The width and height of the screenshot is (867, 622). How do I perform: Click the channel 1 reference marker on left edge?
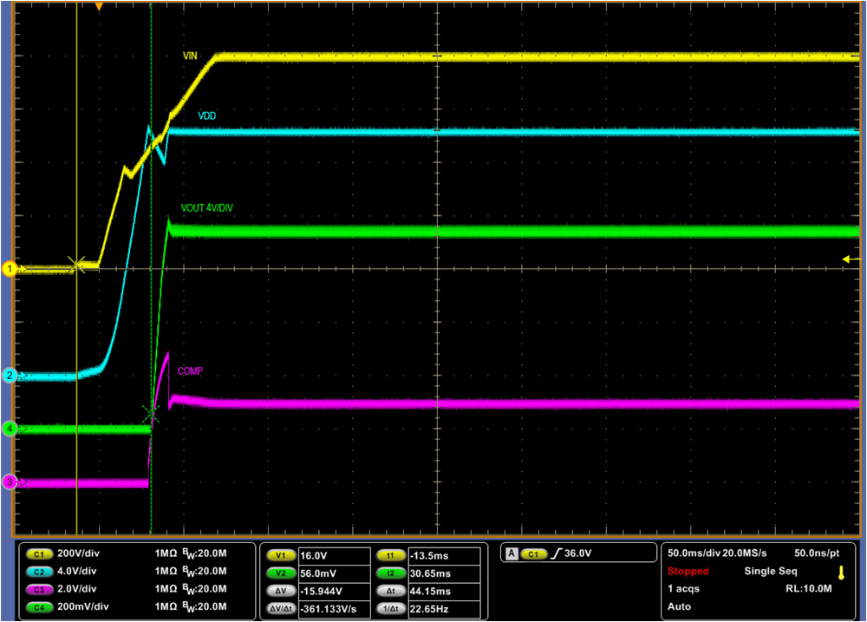[8, 269]
